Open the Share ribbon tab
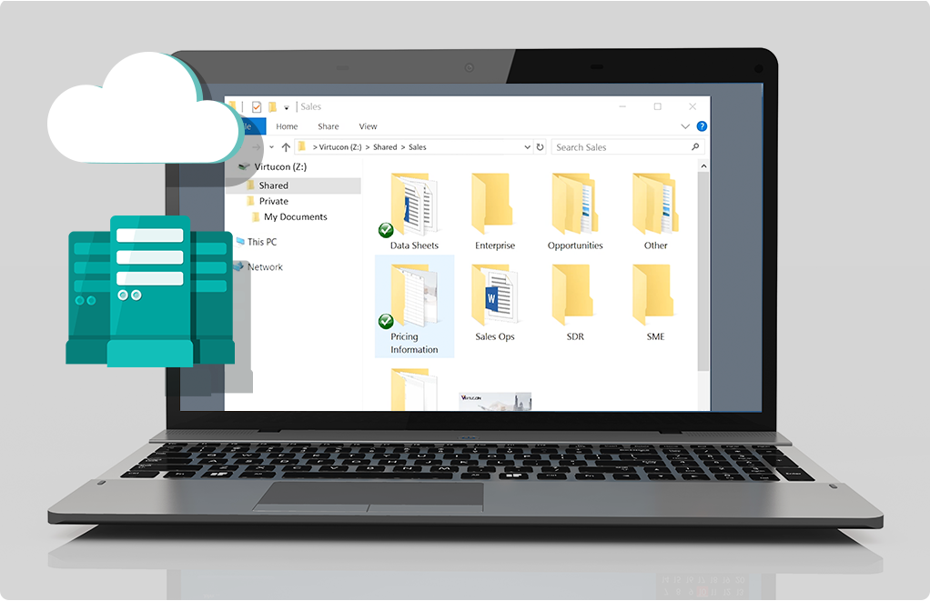The width and height of the screenshot is (930, 601). pos(329,126)
